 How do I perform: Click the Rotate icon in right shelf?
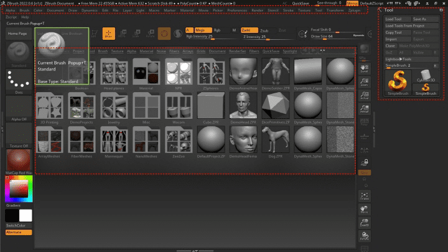coord(364,236)
